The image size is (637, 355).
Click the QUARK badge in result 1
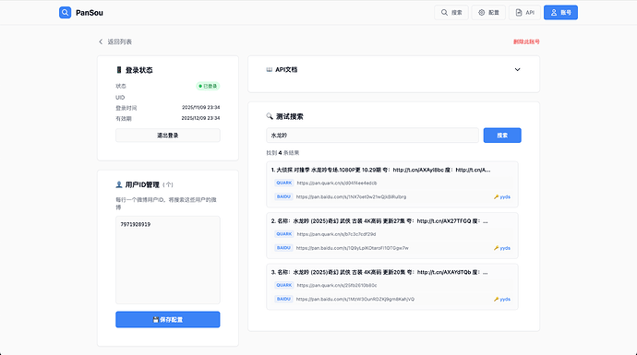284,183
